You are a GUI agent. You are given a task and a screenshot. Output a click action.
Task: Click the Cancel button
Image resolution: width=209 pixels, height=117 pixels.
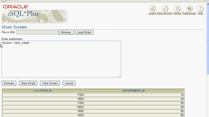69,83
